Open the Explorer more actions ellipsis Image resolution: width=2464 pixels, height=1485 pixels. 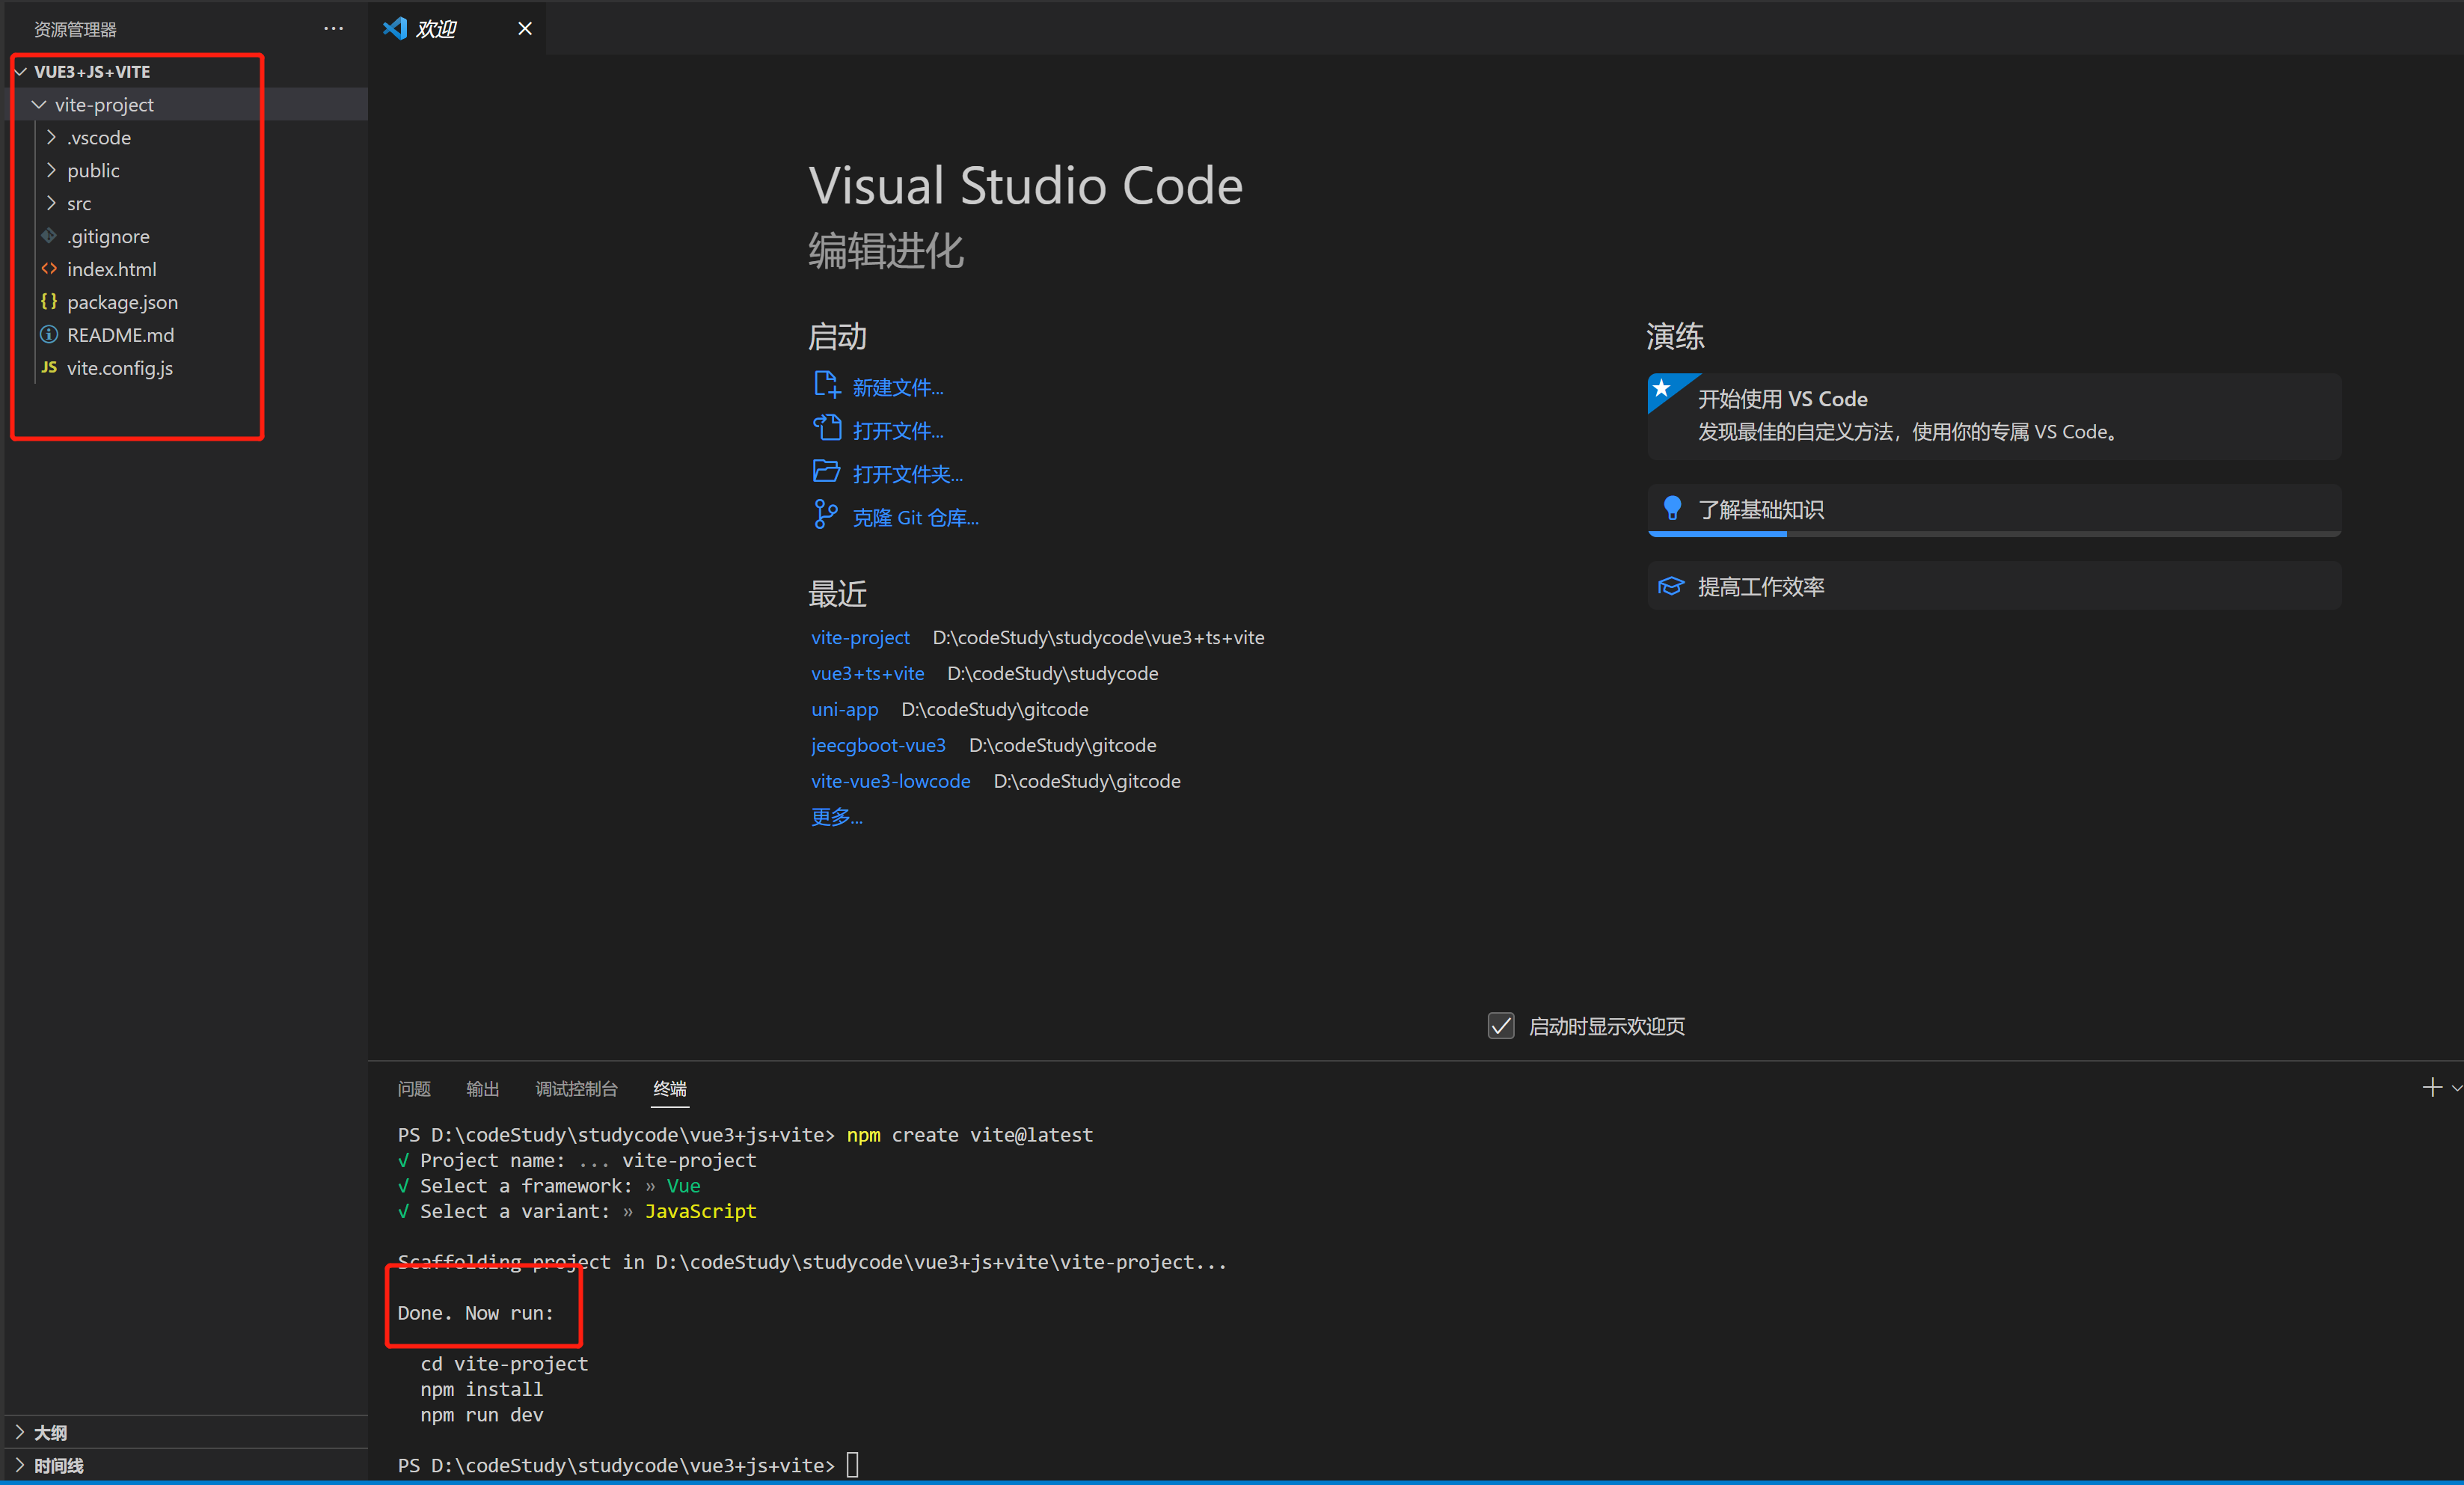click(x=333, y=28)
